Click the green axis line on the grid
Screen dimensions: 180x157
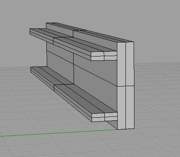[x=58, y=133]
